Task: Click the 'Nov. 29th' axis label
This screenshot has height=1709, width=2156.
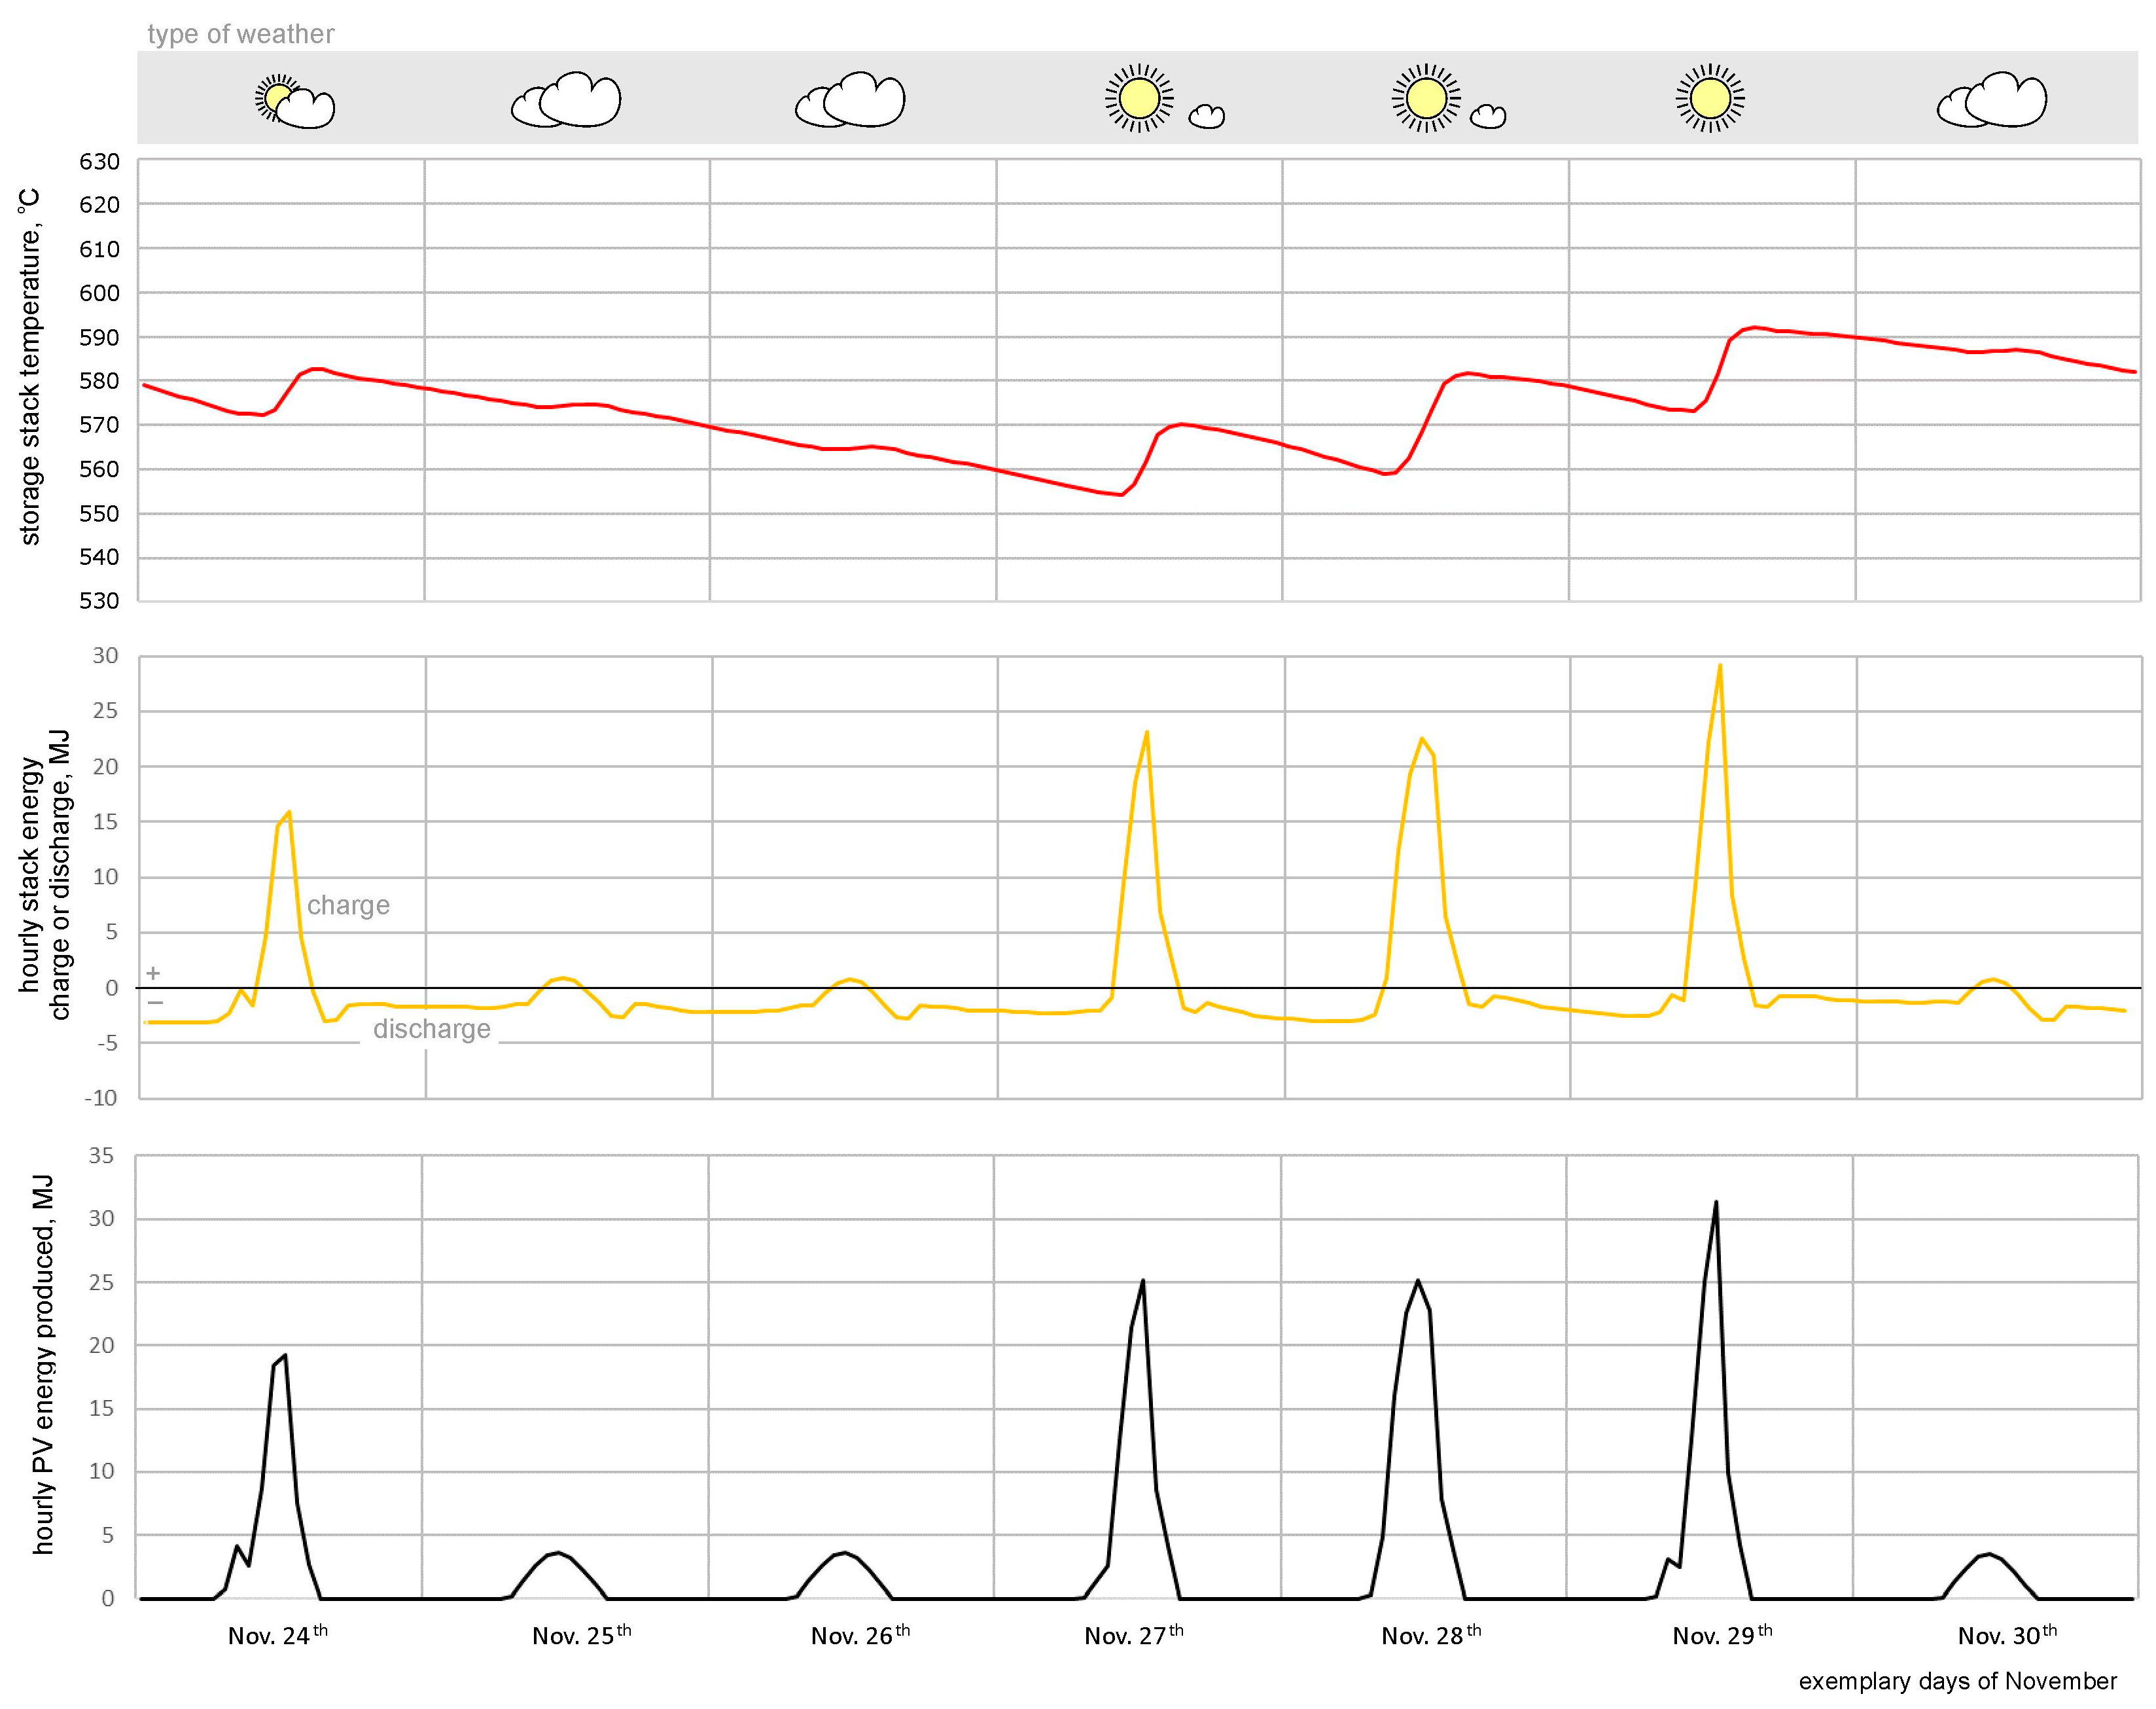Action: coord(1723,1635)
